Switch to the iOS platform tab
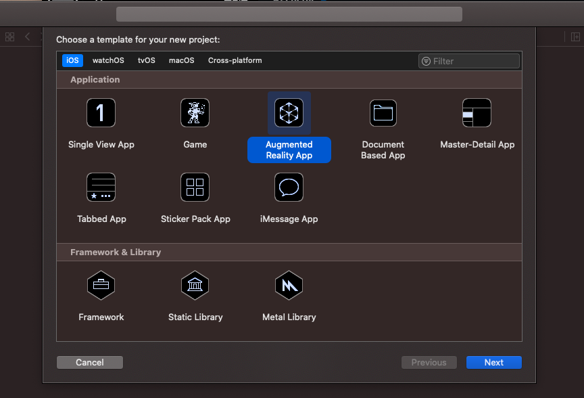 [x=72, y=60]
